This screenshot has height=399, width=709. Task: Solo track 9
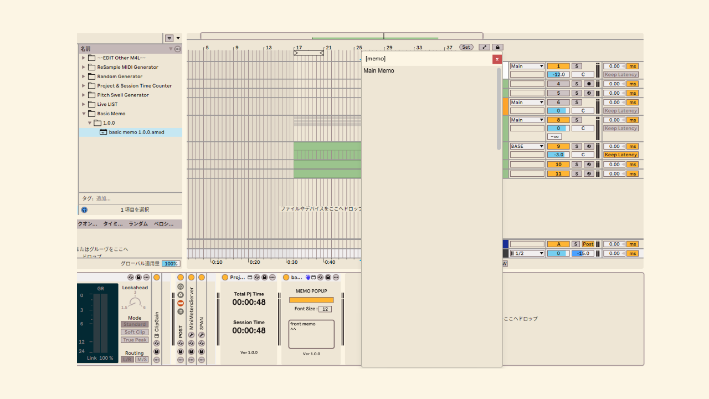(577, 146)
